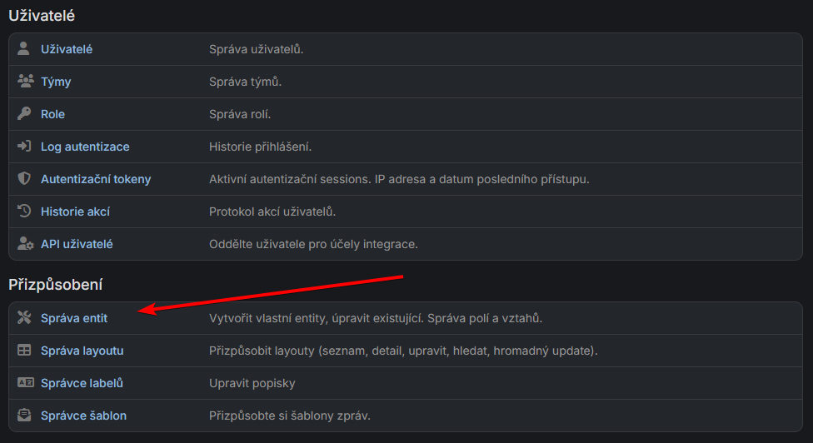The image size is (813, 443).
Task: Click the table icon beside Správa layoutu
Action: [24, 351]
